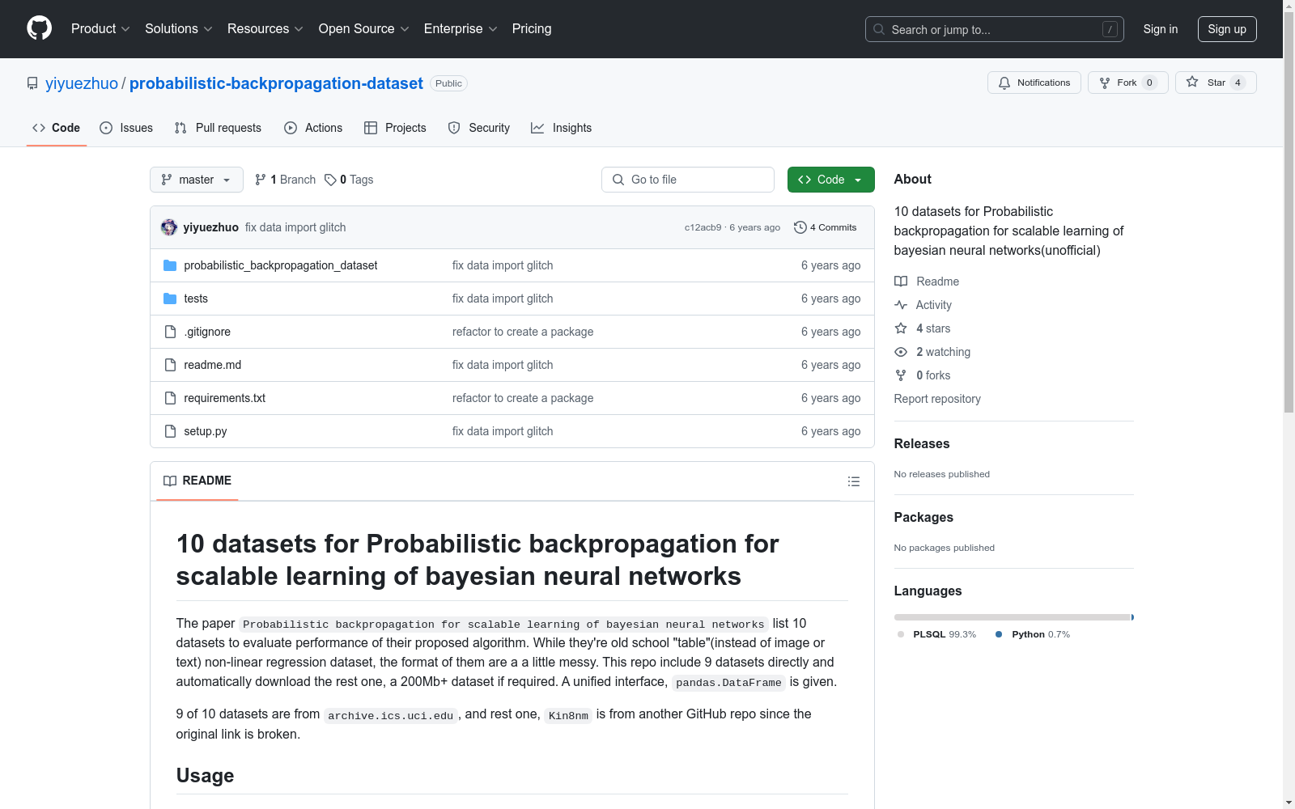The image size is (1295, 809).
Task: Expand the Enterprise menu
Action: [461, 29]
